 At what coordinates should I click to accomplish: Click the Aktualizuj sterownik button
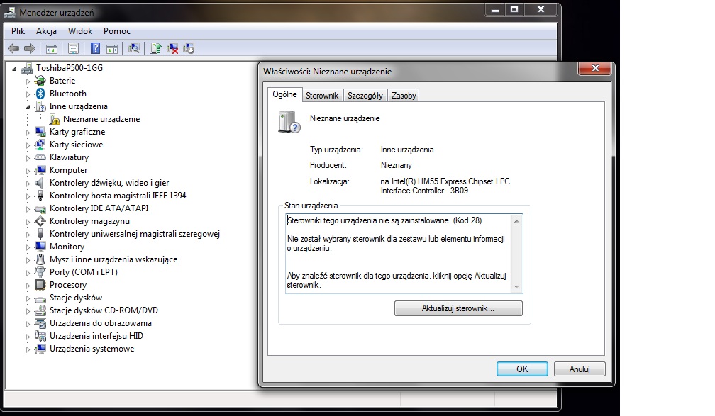(x=458, y=309)
